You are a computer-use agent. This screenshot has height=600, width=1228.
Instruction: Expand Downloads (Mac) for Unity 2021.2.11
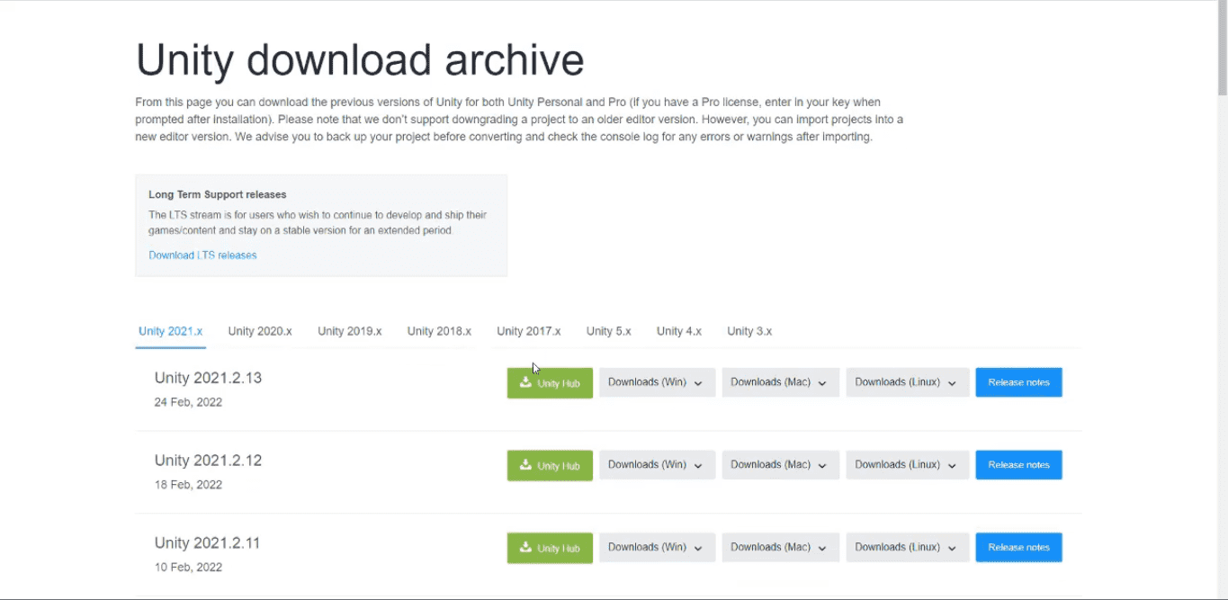(x=781, y=548)
